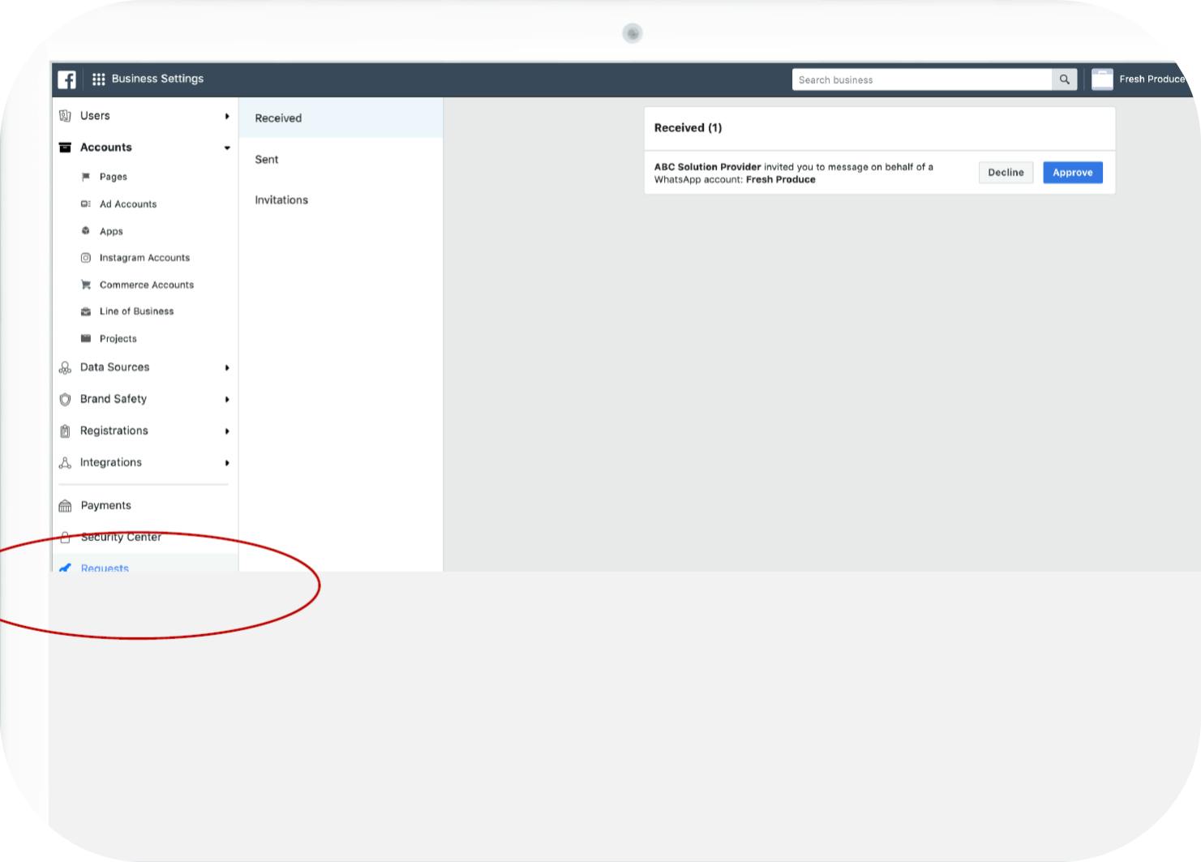1201x862 pixels.
Task: Open Ad Accounts in sidebar
Action: (x=128, y=204)
